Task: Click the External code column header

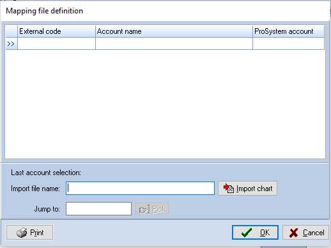Action: pos(56,31)
